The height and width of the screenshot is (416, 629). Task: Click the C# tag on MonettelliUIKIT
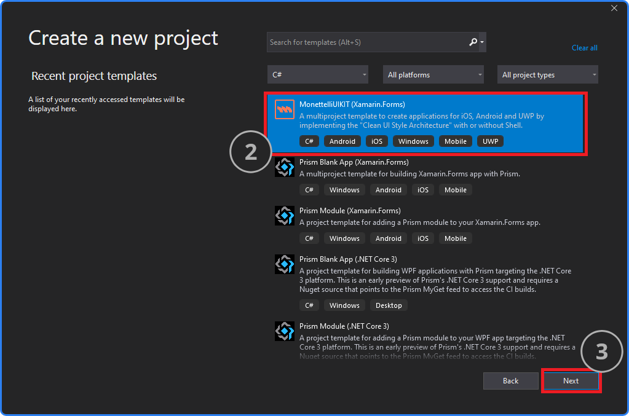[x=309, y=141]
